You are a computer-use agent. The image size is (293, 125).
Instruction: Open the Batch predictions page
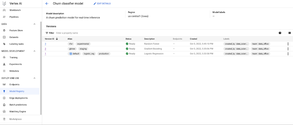pyautogui.click(x=18, y=105)
